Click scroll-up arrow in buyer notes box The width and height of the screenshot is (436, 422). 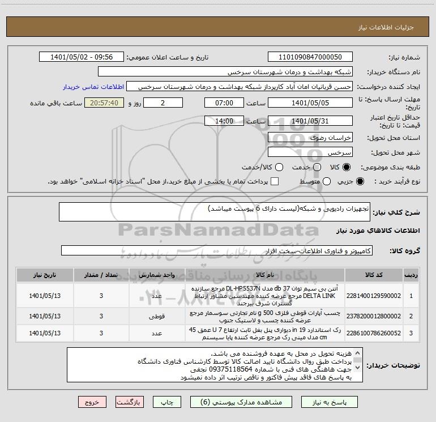click(358, 353)
